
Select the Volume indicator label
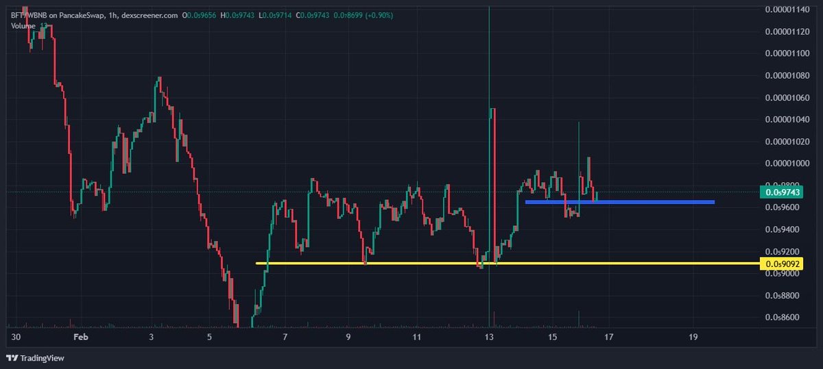23,25
